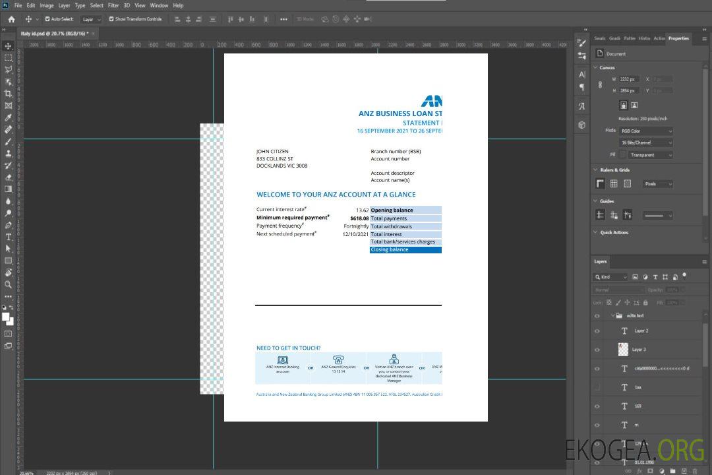Open the Glyphs panel icon
Screen dimensions: 712x475
pyautogui.click(x=581, y=106)
